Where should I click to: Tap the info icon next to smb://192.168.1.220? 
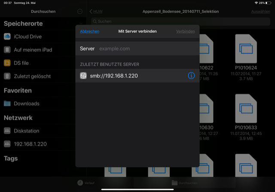click(191, 76)
